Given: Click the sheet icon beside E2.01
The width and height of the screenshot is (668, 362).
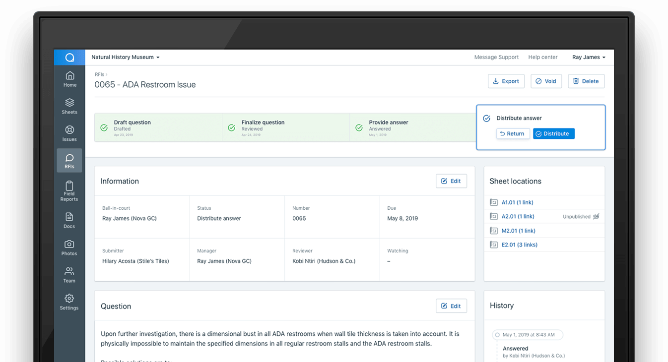Looking at the screenshot, I should [493, 245].
